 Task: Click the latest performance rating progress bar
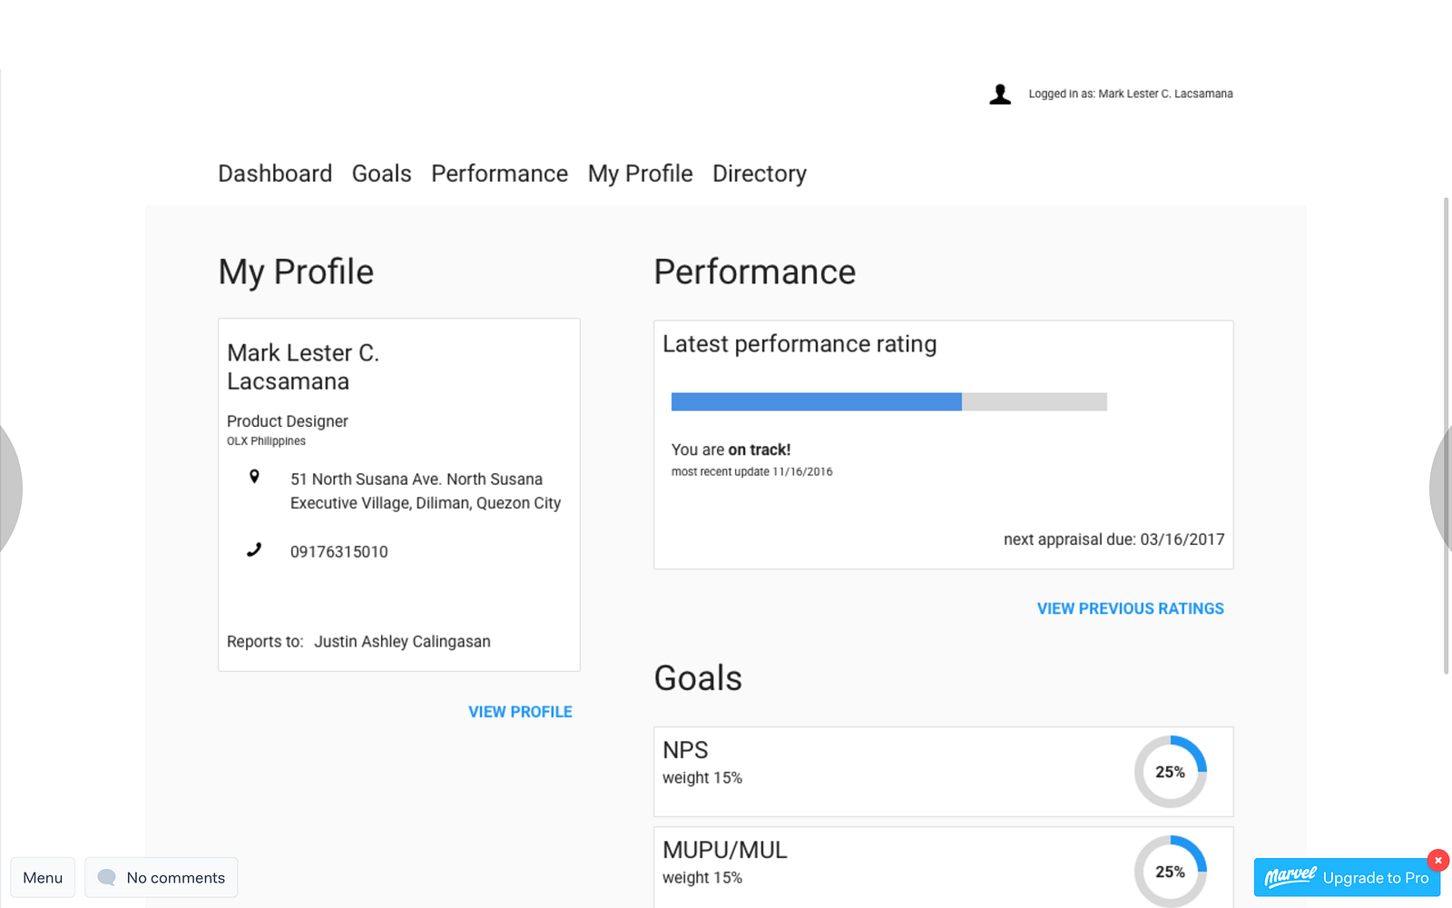click(x=888, y=401)
